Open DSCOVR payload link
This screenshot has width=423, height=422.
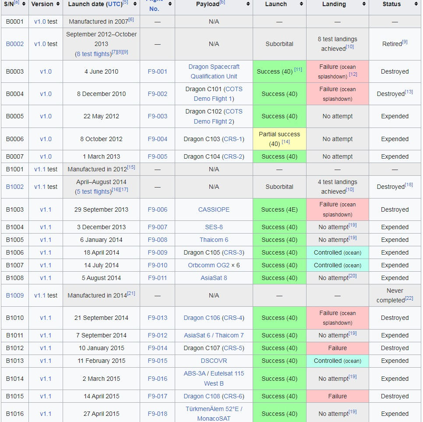click(214, 361)
